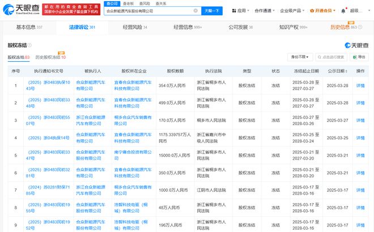Image resolution: width=374 pixels, height=232 pixels.
Task: Open 详情 for row 5
Action: (x=360, y=155)
